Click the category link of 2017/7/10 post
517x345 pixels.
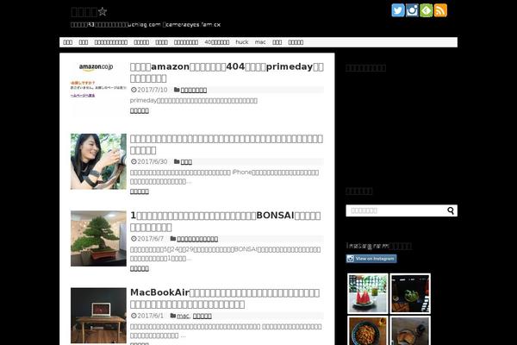194,90
